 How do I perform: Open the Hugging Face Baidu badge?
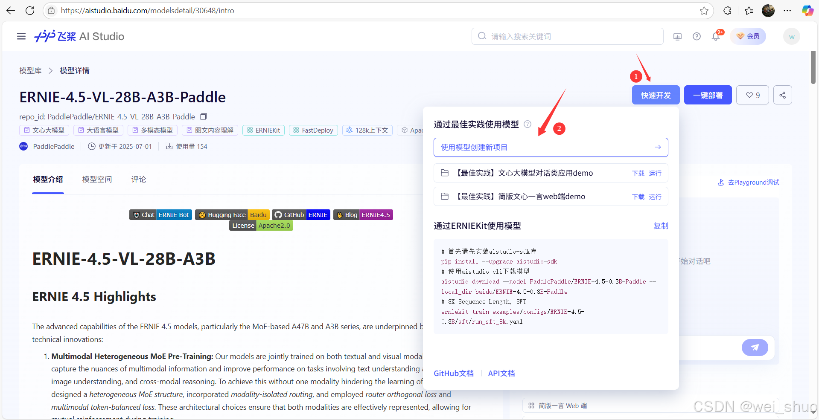click(x=232, y=214)
